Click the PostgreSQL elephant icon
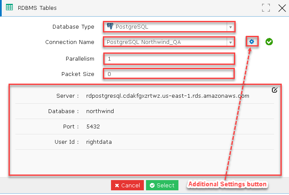 [x=110, y=26]
